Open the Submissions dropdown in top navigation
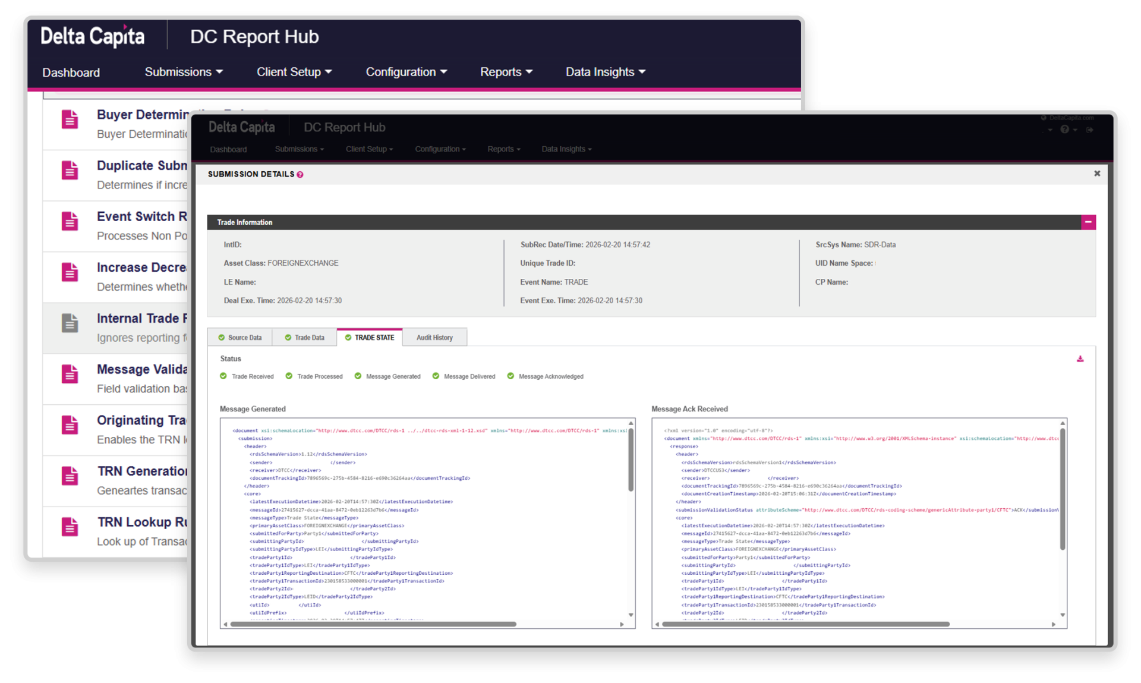This screenshot has width=1141, height=683. (x=184, y=72)
